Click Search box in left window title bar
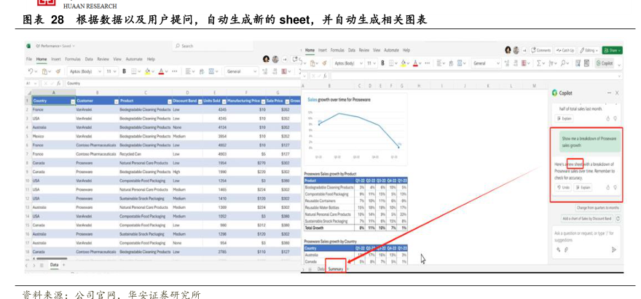 pos(213,46)
